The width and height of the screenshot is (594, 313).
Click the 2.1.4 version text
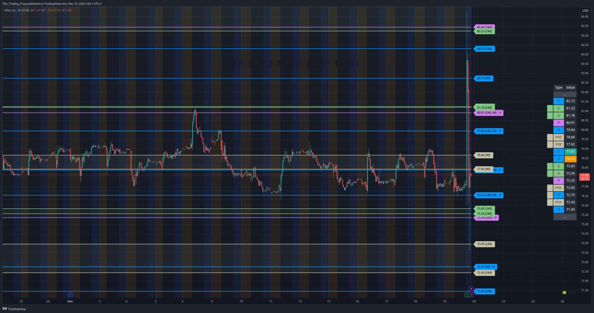point(572,293)
